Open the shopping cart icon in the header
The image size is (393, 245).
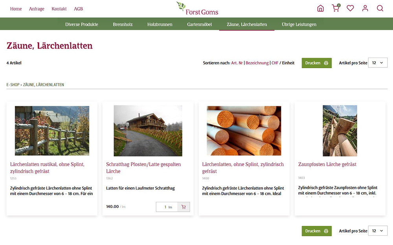[x=335, y=8]
